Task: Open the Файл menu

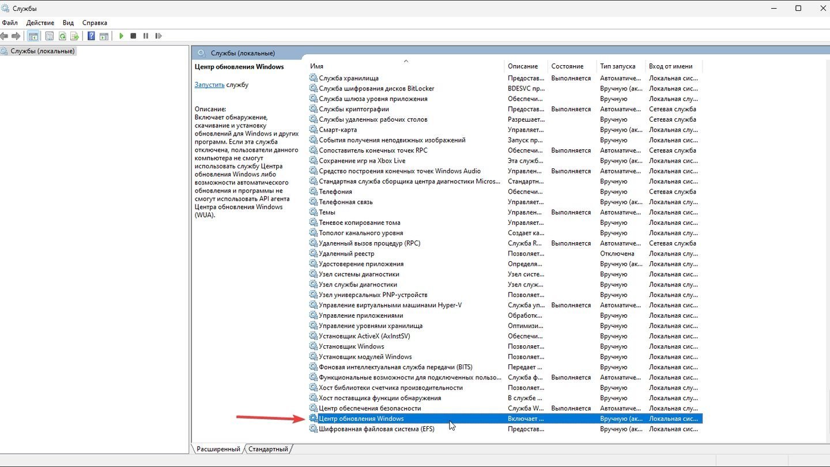Action: 10,22
